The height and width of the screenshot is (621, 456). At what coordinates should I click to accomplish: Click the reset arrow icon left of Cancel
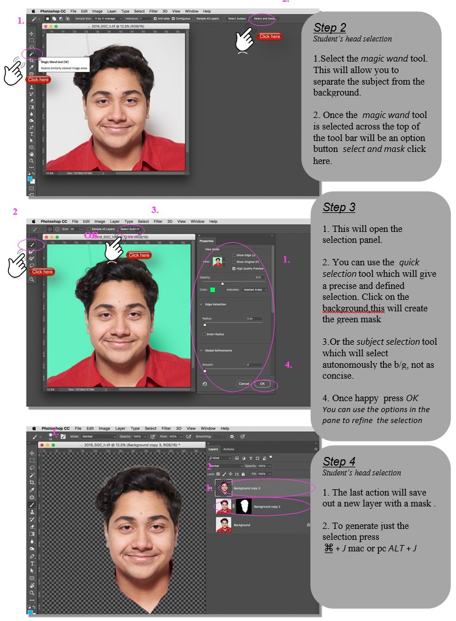tap(205, 383)
